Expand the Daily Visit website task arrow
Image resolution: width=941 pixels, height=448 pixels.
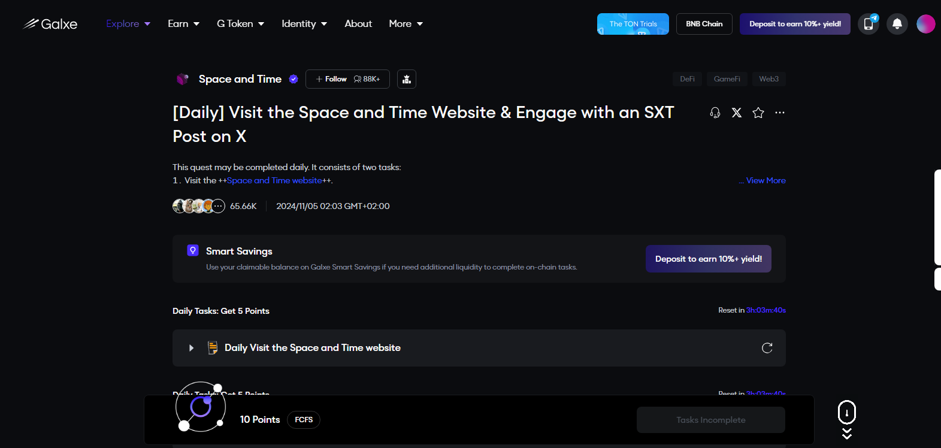[191, 348]
